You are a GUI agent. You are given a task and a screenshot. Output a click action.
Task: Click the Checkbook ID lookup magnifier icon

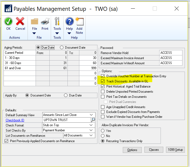coord(93,120)
